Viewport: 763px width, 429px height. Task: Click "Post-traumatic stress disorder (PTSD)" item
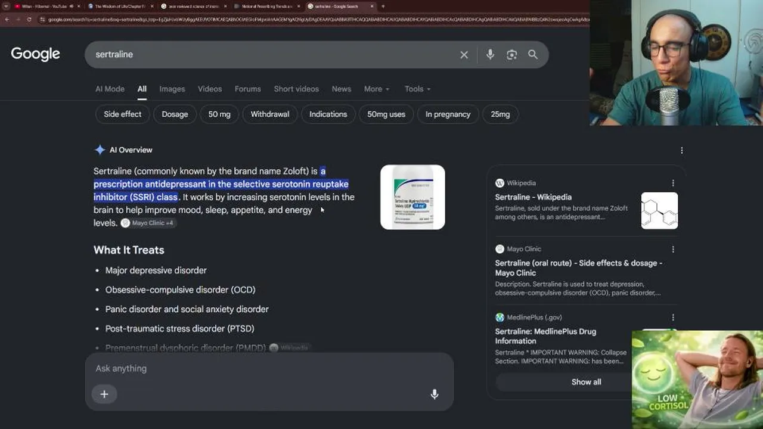pyautogui.click(x=180, y=329)
